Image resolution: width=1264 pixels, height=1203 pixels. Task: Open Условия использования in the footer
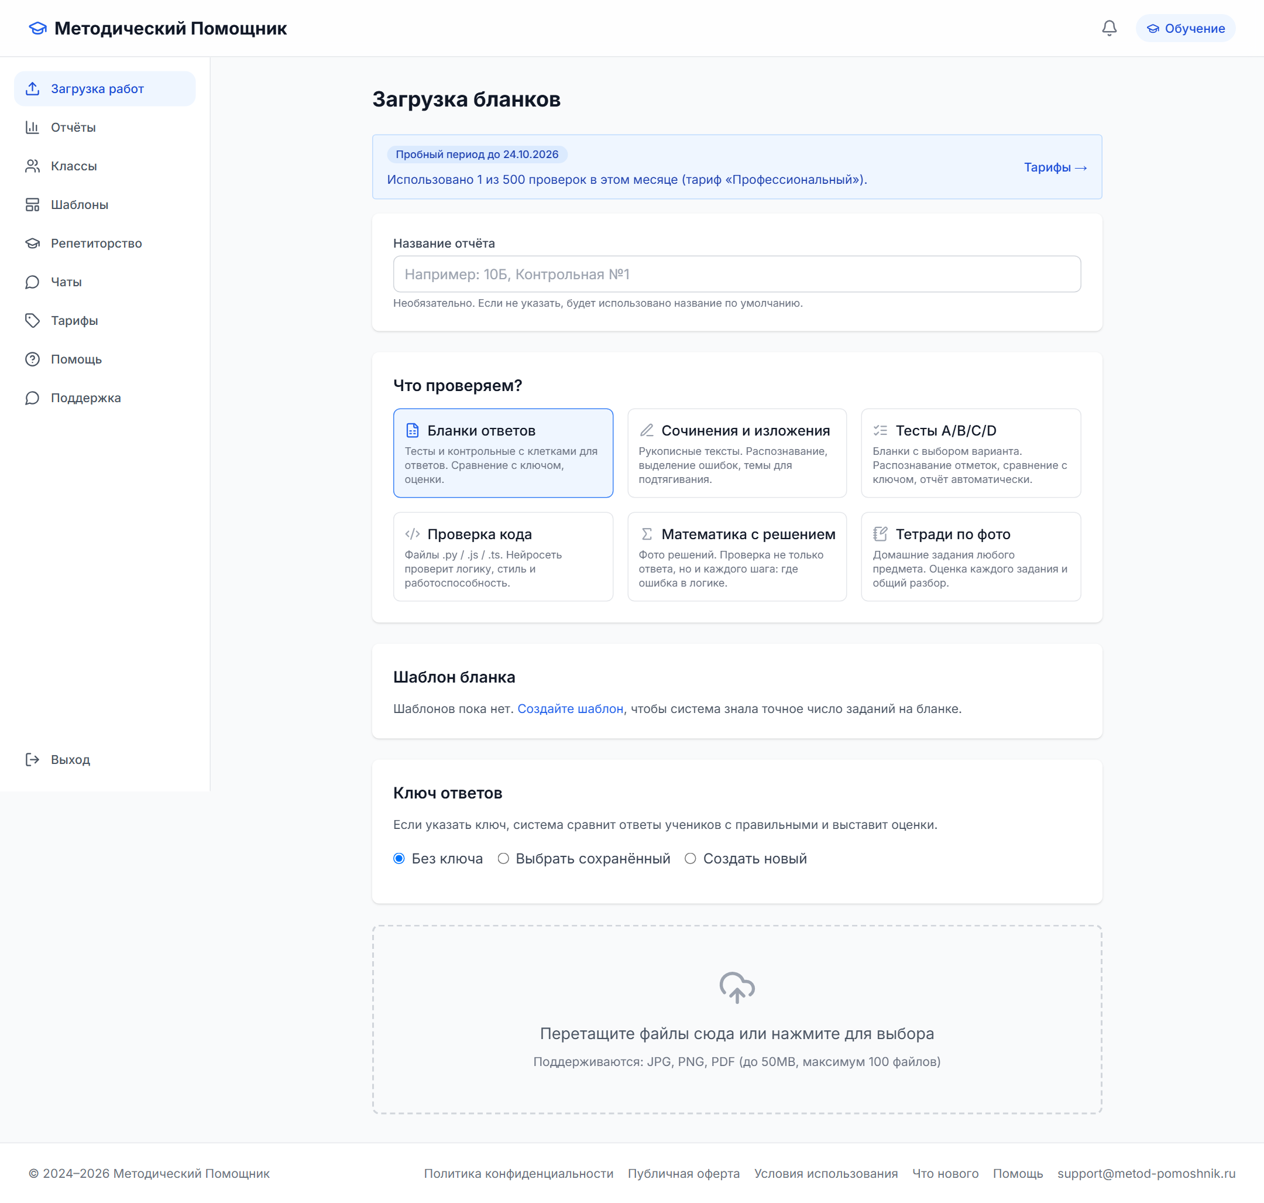pos(826,1174)
